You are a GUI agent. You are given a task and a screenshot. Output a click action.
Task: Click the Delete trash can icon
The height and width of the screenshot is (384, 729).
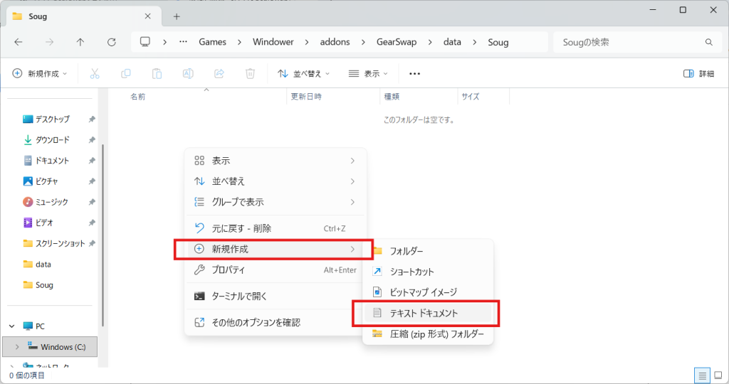coord(250,73)
